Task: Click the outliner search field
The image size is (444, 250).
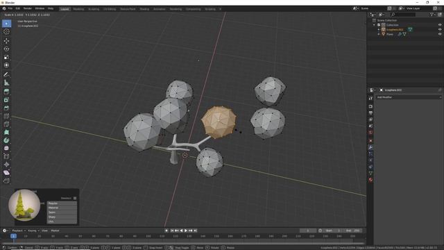Action: [403, 15]
